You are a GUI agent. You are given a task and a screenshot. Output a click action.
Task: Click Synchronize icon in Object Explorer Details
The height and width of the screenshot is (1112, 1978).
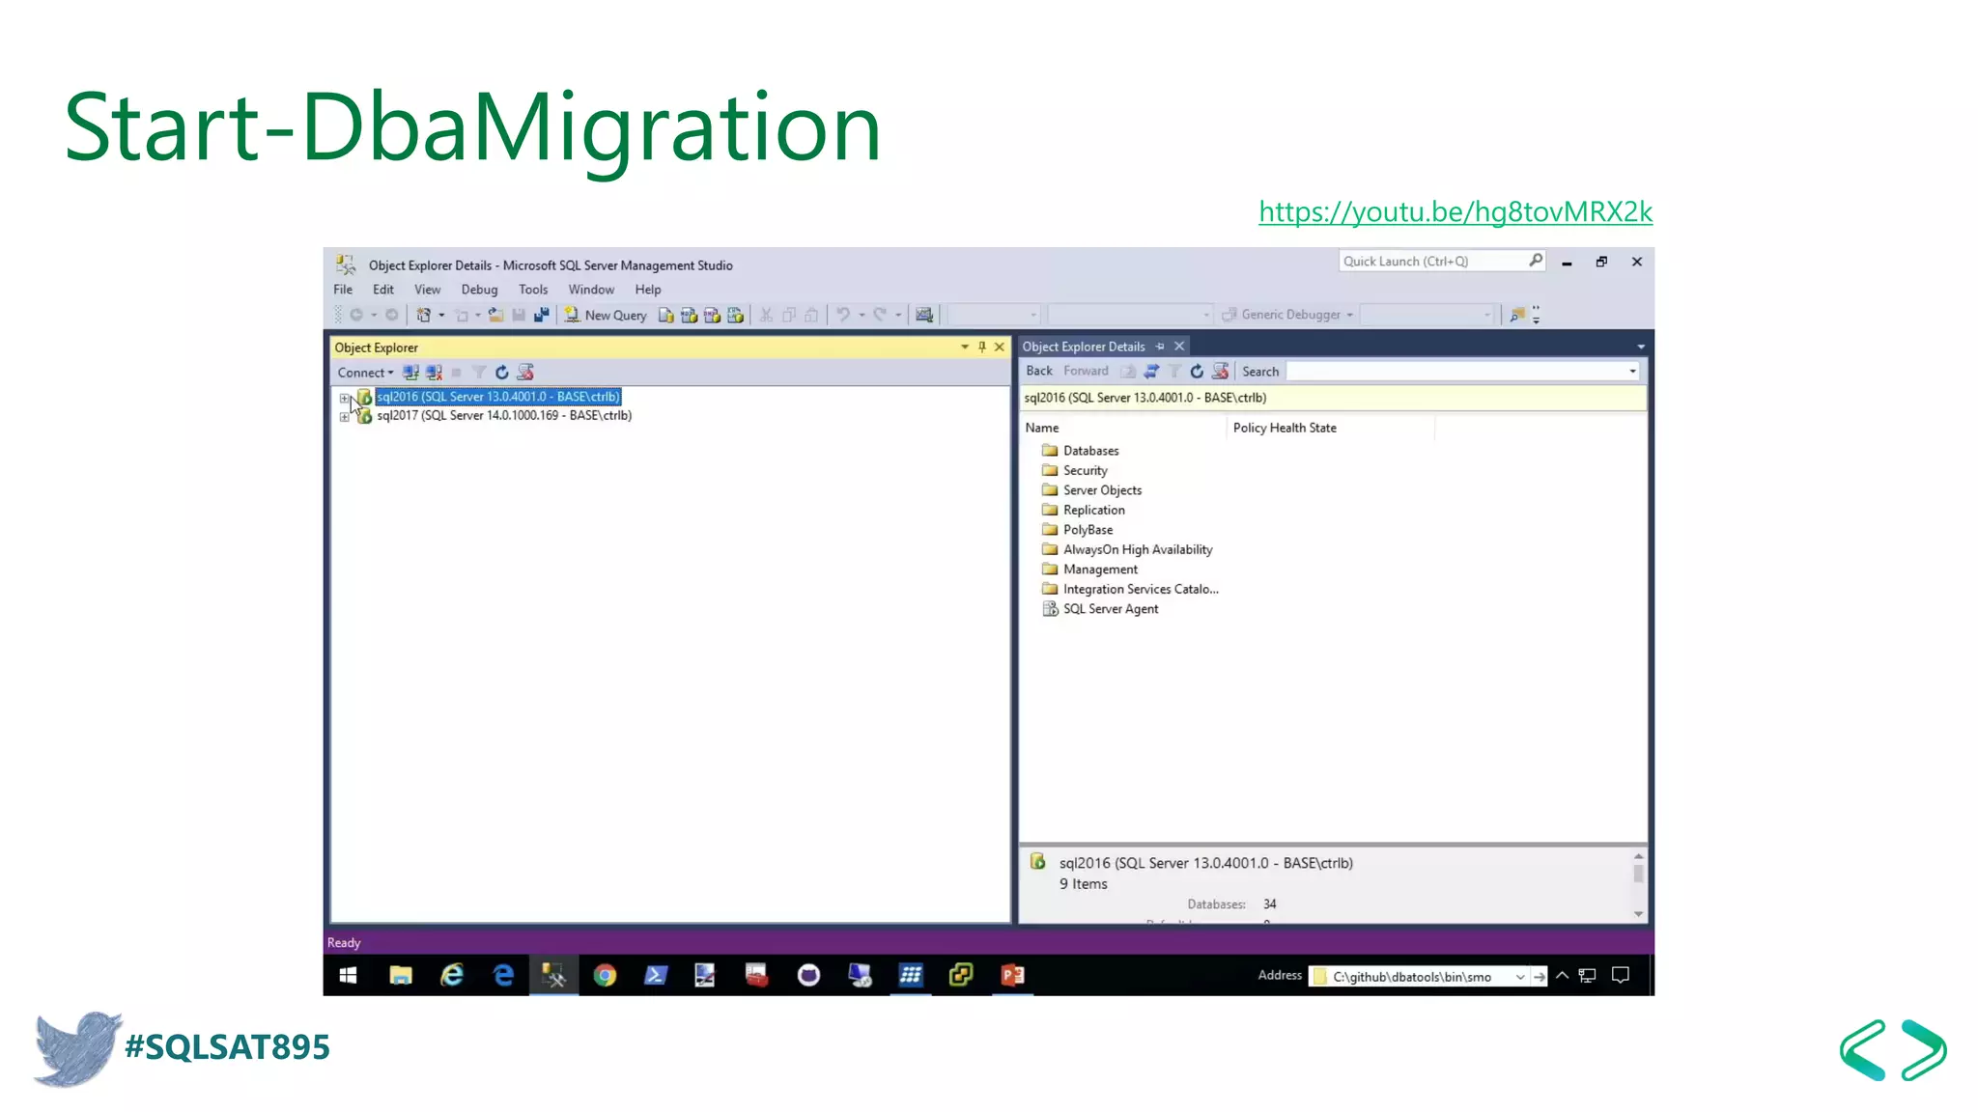click(x=1151, y=372)
